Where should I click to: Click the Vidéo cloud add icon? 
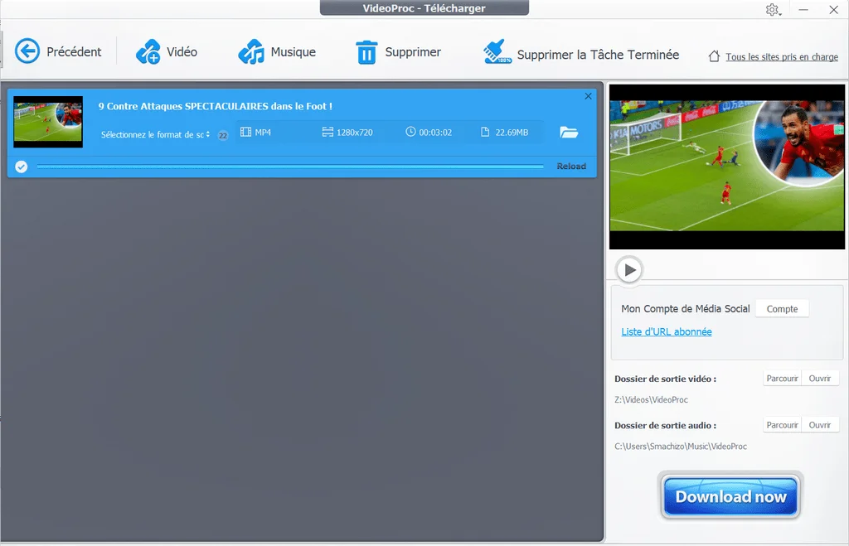148,52
